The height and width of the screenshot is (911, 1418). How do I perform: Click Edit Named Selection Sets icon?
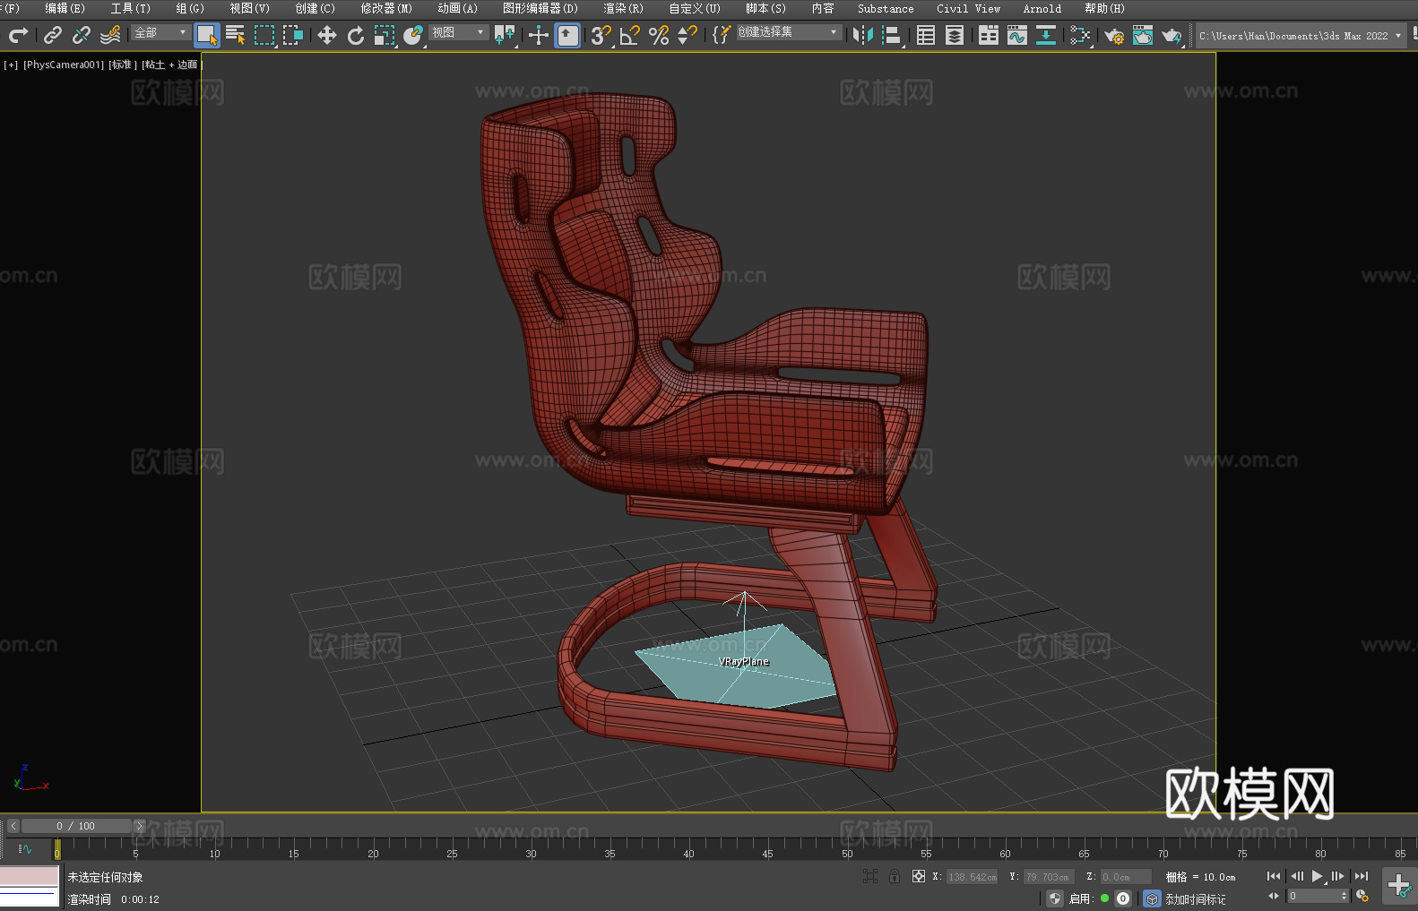point(721,35)
